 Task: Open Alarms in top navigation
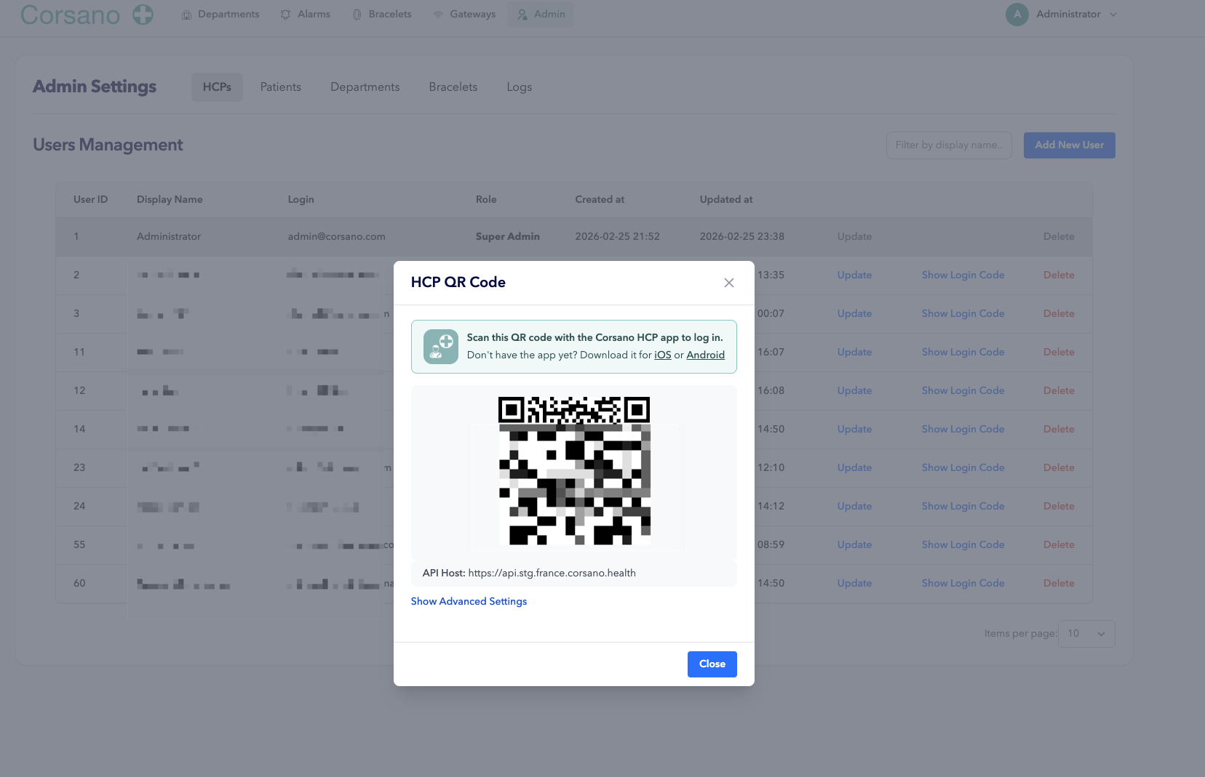(x=306, y=15)
